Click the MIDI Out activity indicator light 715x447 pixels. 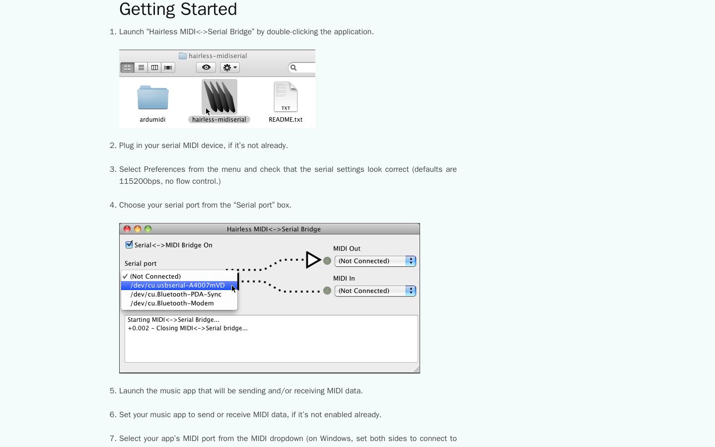tap(327, 261)
